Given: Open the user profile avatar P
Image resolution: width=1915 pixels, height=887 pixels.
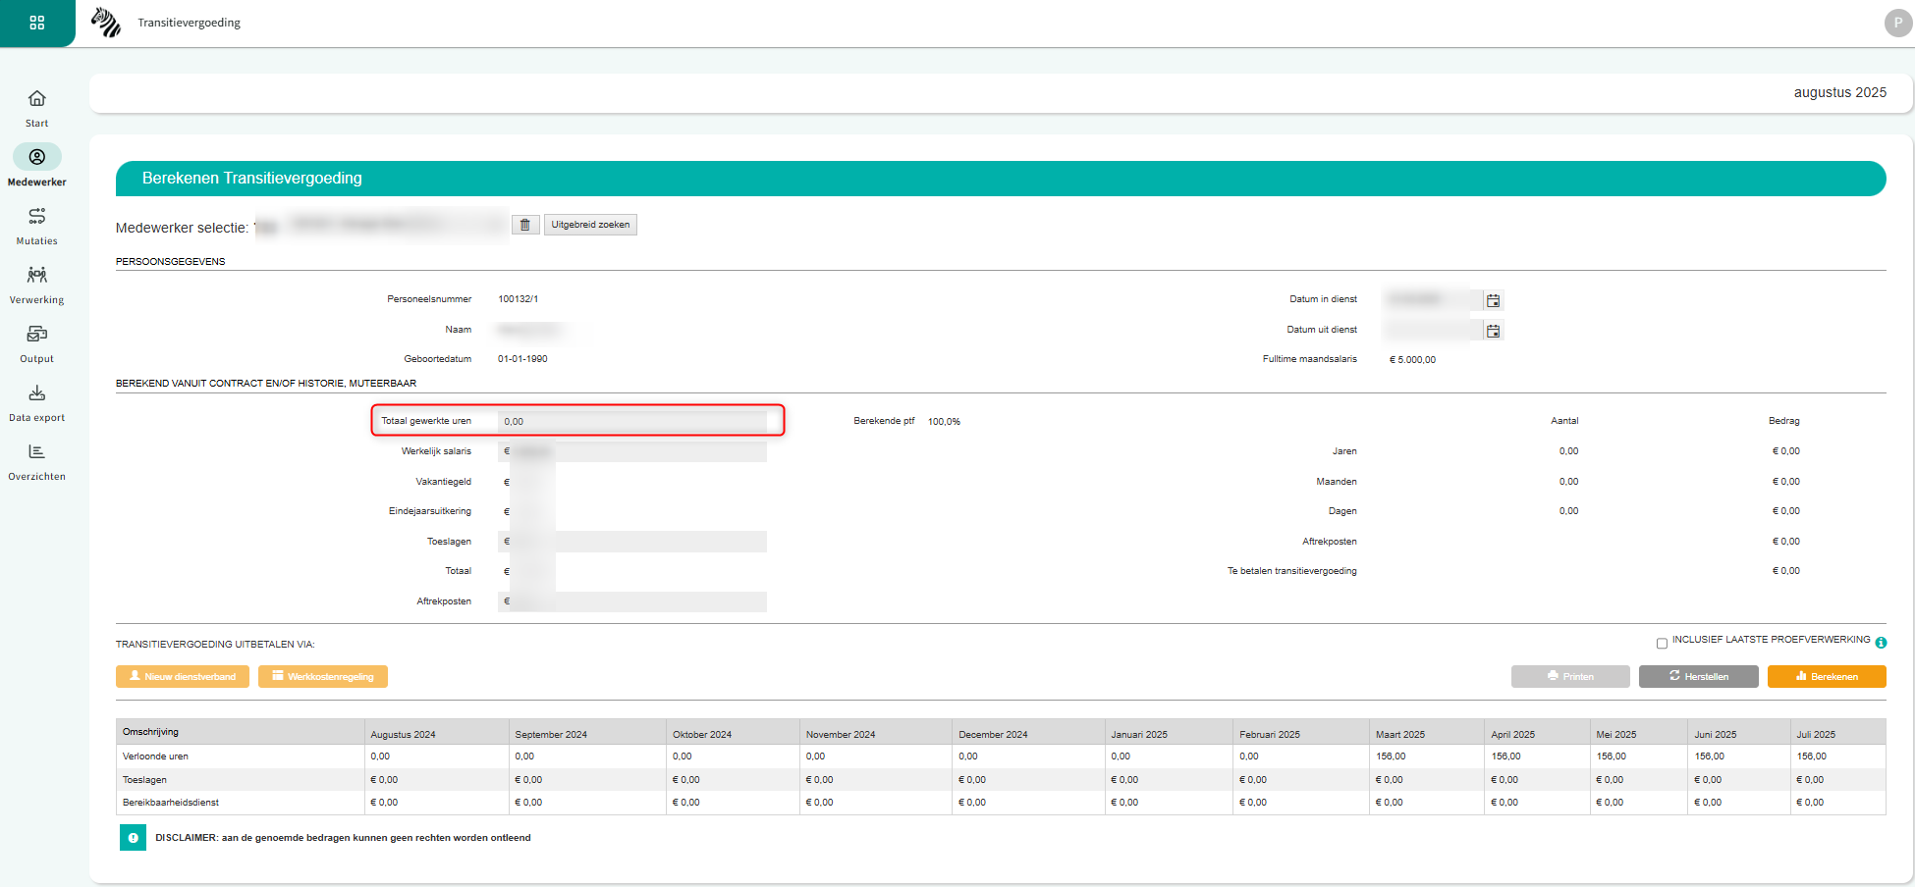Looking at the screenshot, I should 1897,23.
